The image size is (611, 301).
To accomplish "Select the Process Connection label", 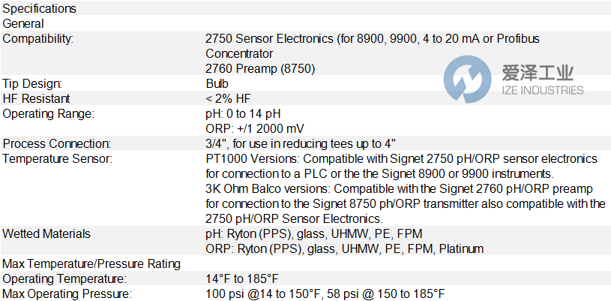I will 57,143.
